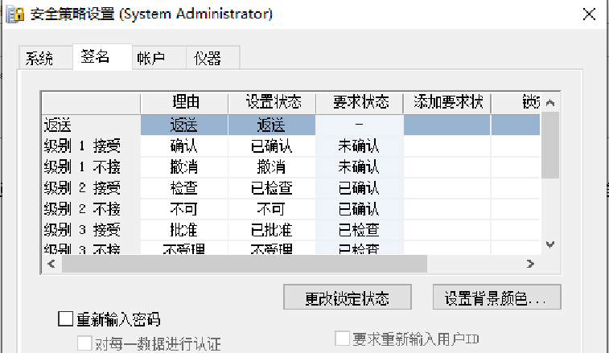Click the 更改锁定状态 button
The width and height of the screenshot is (609, 353).
click(348, 298)
